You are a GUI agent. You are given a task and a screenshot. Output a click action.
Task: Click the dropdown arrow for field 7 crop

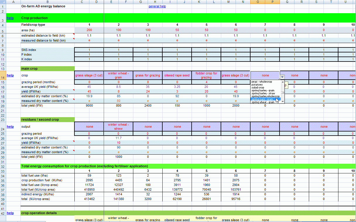282,76
